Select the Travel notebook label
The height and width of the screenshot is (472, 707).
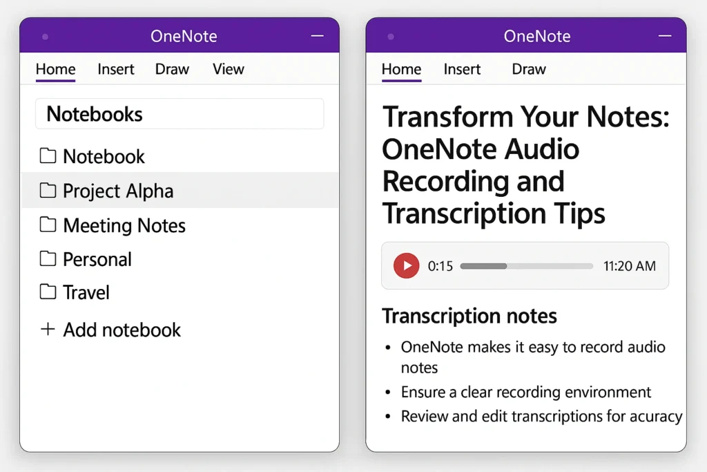pyautogui.click(x=86, y=292)
